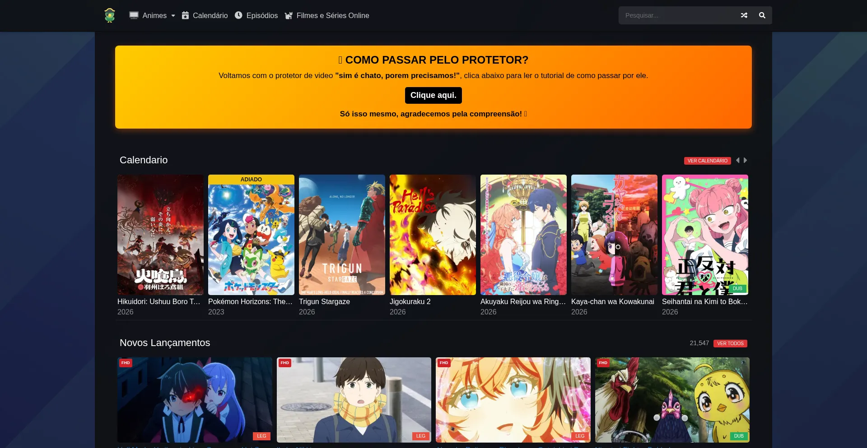Image resolution: width=867 pixels, height=448 pixels.
Task: Click the Pokémon Horizons title link
Action: point(251,301)
